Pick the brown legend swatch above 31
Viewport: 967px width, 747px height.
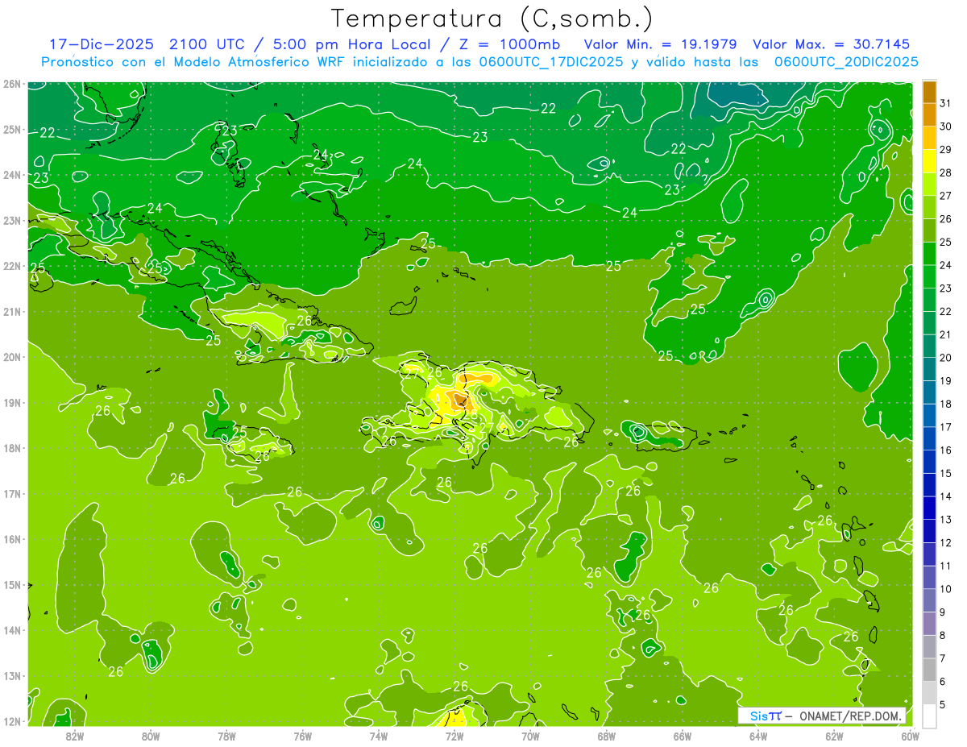pyautogui.click(x=929, y=92)
